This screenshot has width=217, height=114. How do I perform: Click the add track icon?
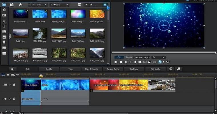point(13,75)
